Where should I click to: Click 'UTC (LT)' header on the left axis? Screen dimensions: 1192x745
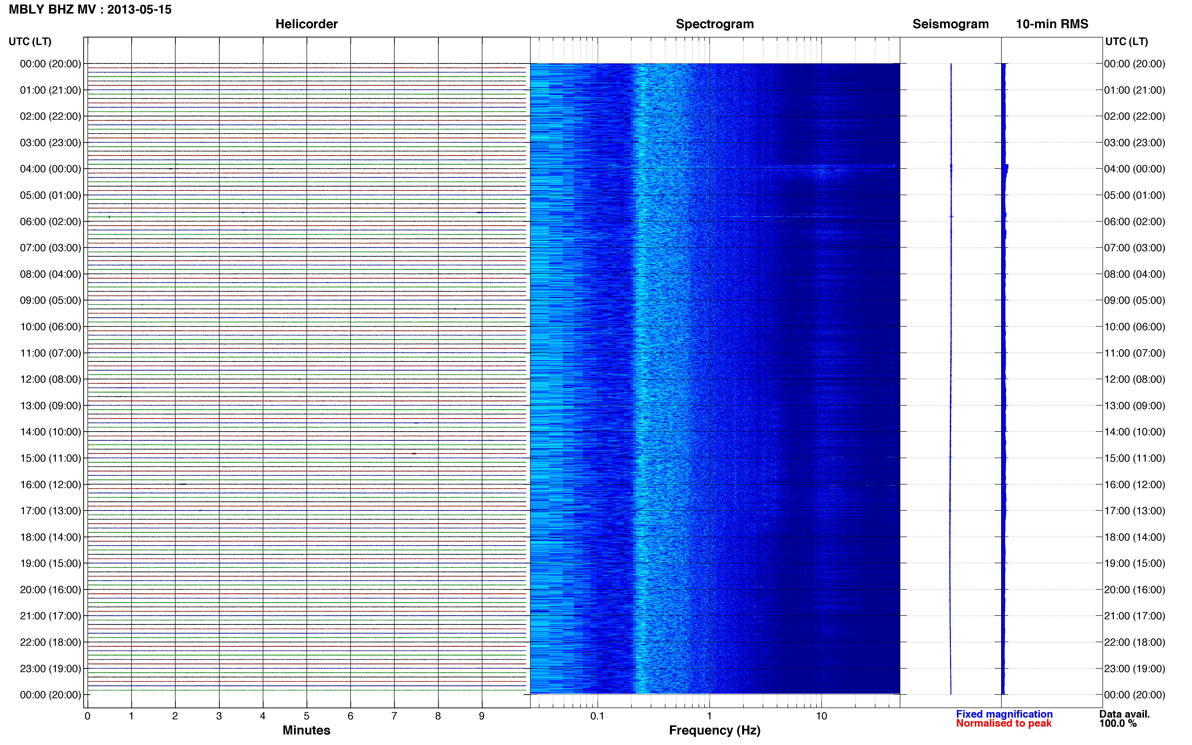(x=30, y=41)
